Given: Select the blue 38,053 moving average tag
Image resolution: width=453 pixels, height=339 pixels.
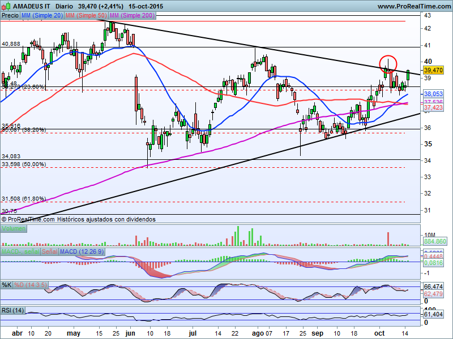Looking at the screenshot, I should (433, 94).
